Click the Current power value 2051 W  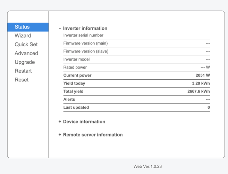coord(203,76)
